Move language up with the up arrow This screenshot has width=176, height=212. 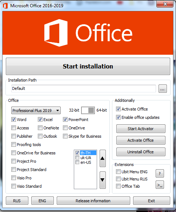click(103, 158)
